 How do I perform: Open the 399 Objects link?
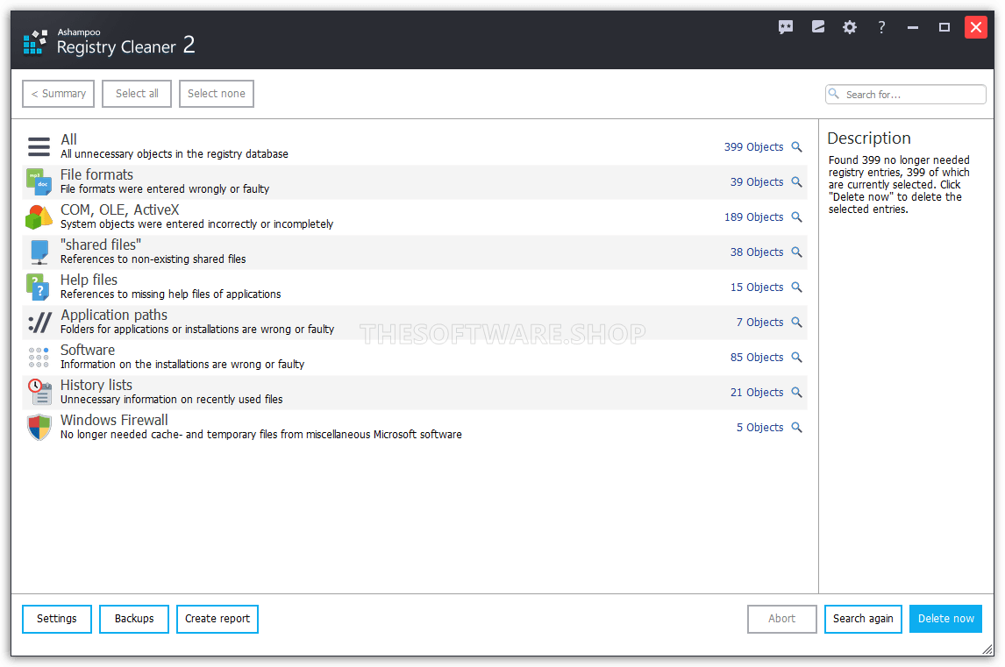[754, 146]
